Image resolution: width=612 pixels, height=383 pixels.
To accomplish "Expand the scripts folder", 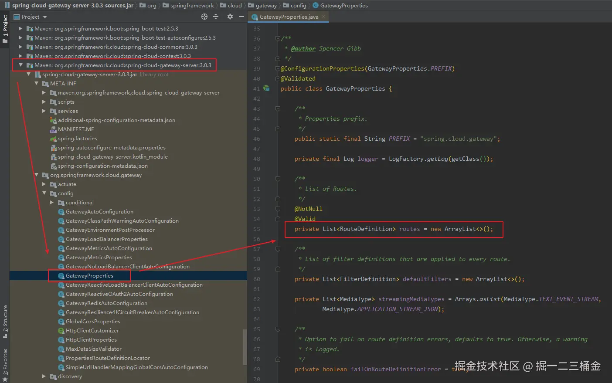I will coord(44,102).
